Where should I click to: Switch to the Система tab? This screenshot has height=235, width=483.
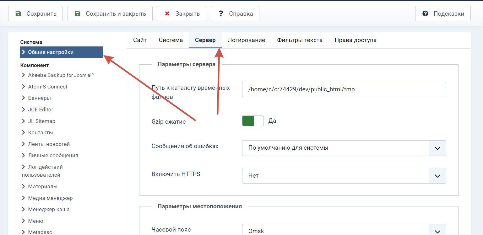point(171,40)
